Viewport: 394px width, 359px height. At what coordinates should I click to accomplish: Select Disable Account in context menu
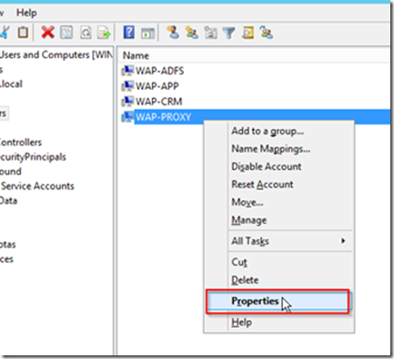tap(267, 166)
